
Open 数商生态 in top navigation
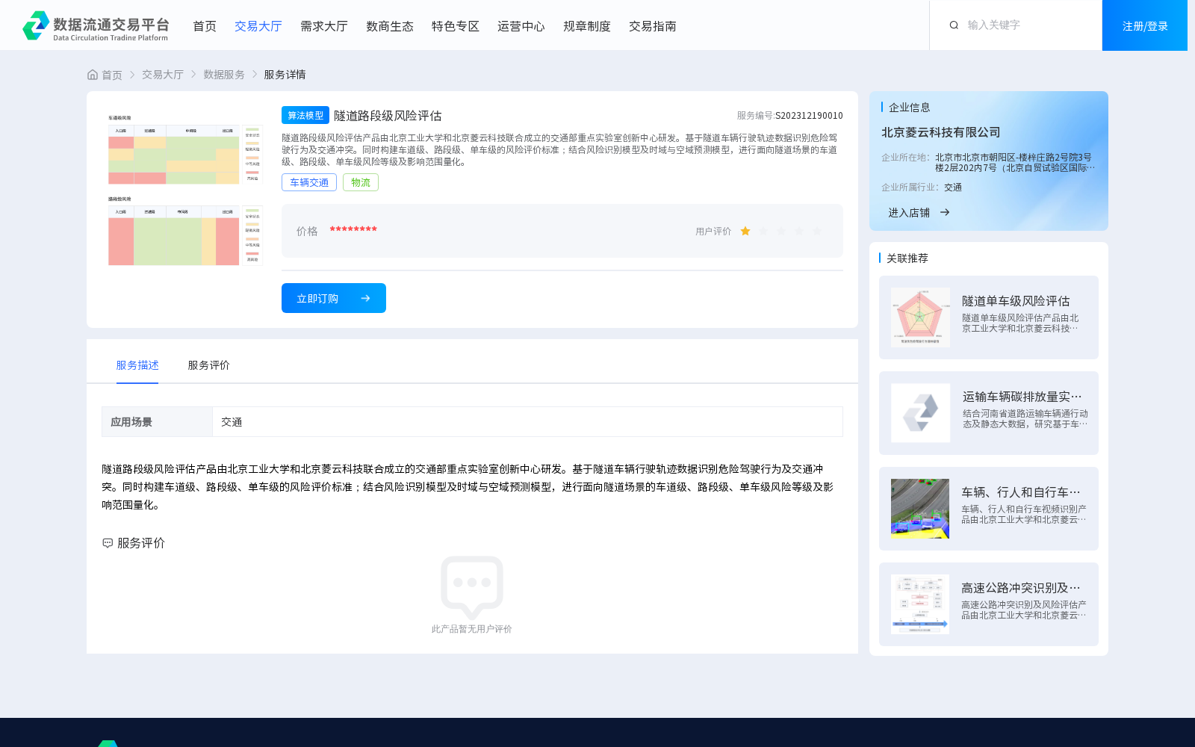tap(390, 26)
